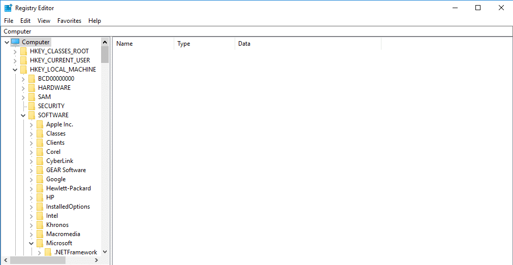Select the Hewlett-Packard key label

click(69, 188)
